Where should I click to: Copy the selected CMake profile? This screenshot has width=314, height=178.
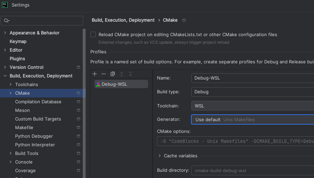pos(113,74)
